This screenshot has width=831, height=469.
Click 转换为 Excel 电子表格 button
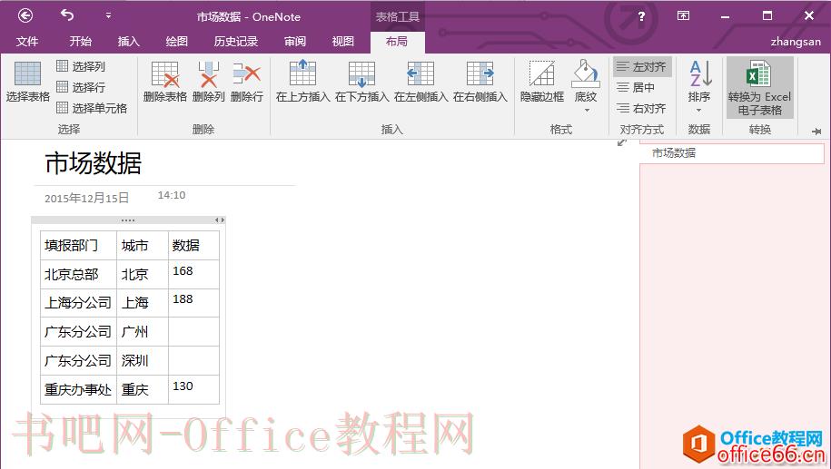[759, 88]
